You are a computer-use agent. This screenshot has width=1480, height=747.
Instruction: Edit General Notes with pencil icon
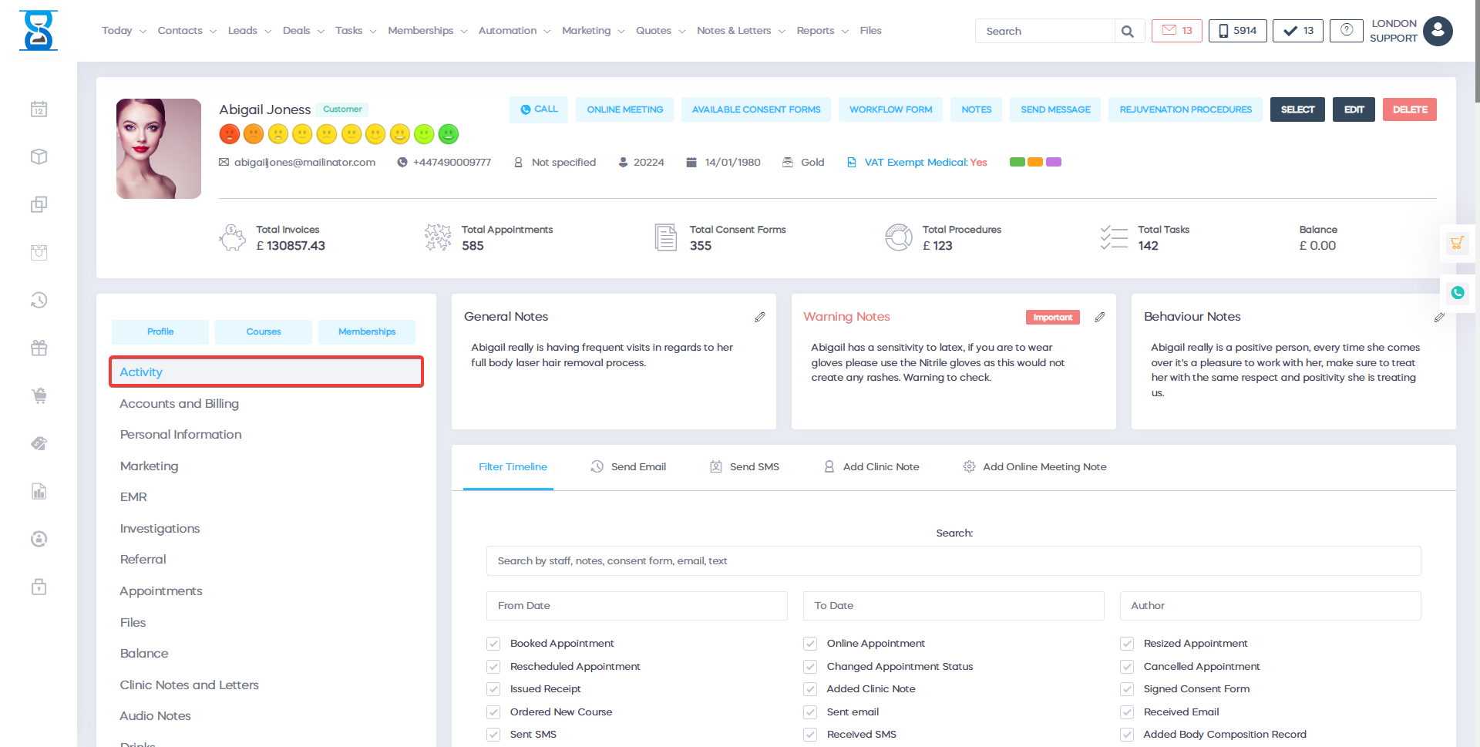pyautogui.click(x=759, y=317)
